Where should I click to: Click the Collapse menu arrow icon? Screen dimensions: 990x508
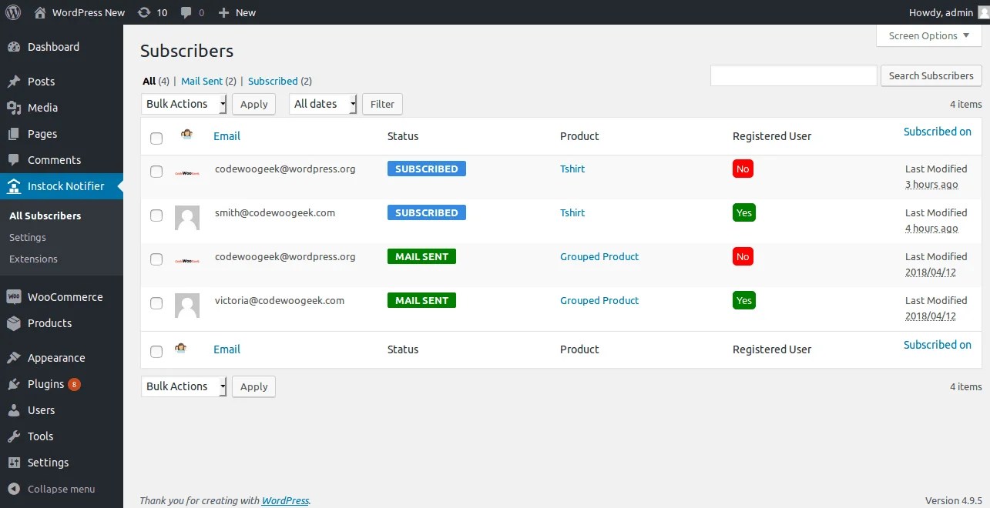tap(14, 489)
